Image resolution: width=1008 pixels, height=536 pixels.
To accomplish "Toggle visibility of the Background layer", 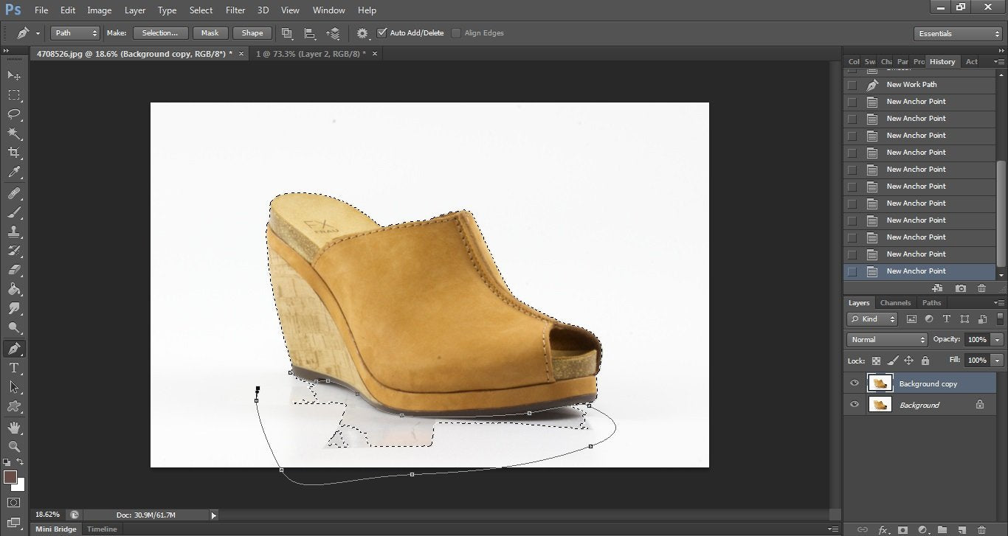I will point(855,405).
